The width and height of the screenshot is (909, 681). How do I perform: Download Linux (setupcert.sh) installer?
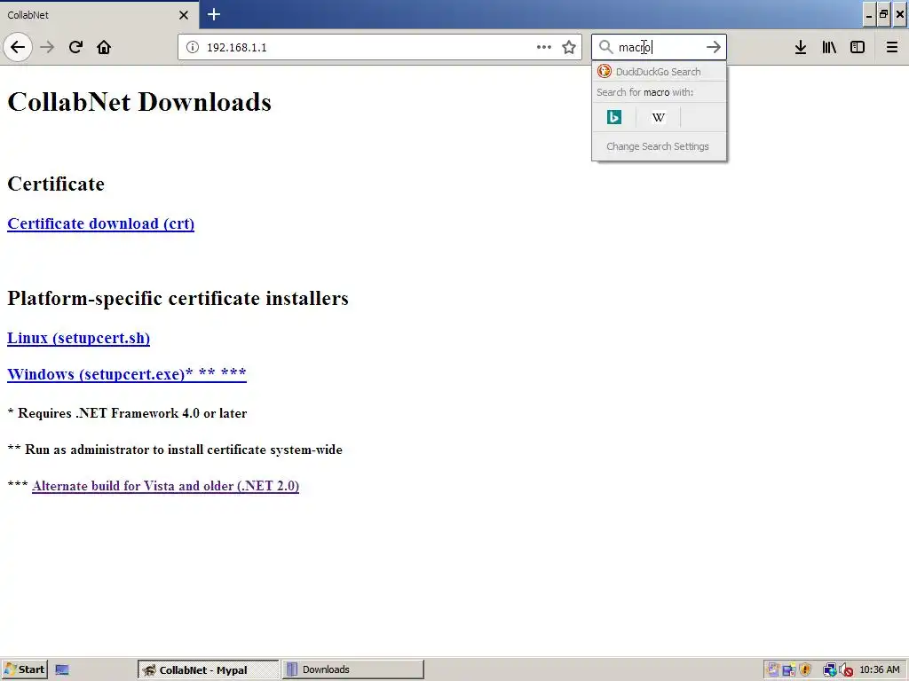click(79, 338)
